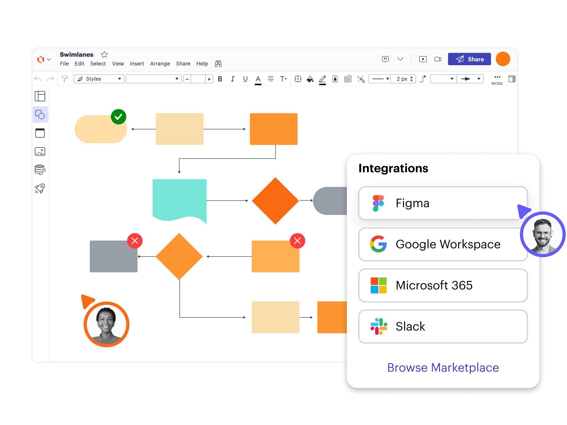This screenshot has width=567, height=425.
Task: Favorite the Swimlanes document with star
Action: tap(104, 55)
